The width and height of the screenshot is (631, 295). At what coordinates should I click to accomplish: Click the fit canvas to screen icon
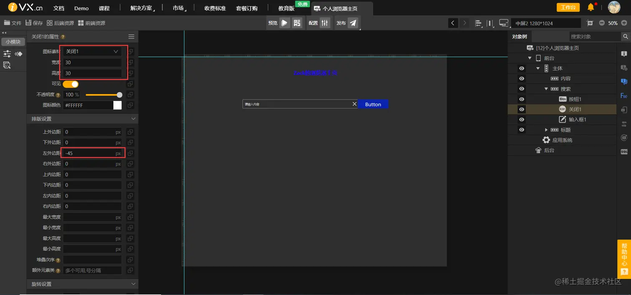point(590,23)
